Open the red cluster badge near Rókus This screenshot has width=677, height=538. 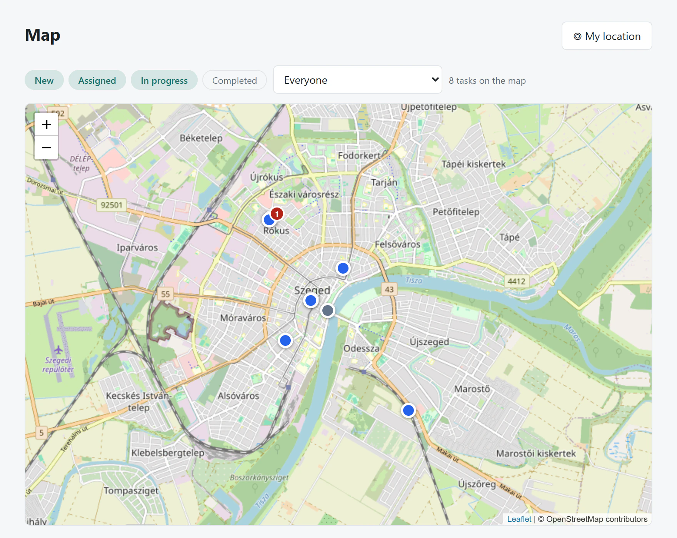click(x=277, y=214)
